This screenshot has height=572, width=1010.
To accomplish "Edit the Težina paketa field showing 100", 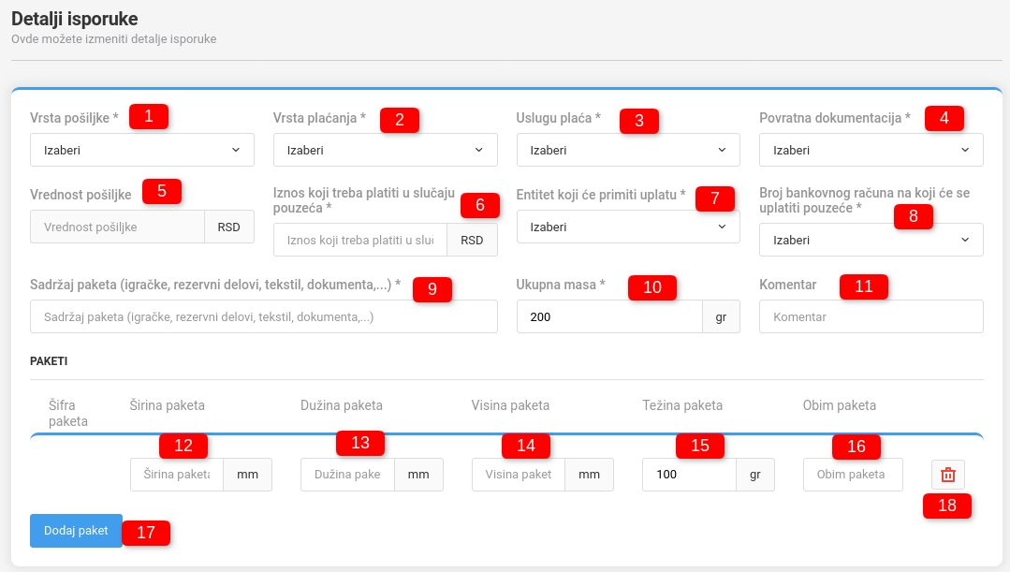I will [x=689, y=475].
